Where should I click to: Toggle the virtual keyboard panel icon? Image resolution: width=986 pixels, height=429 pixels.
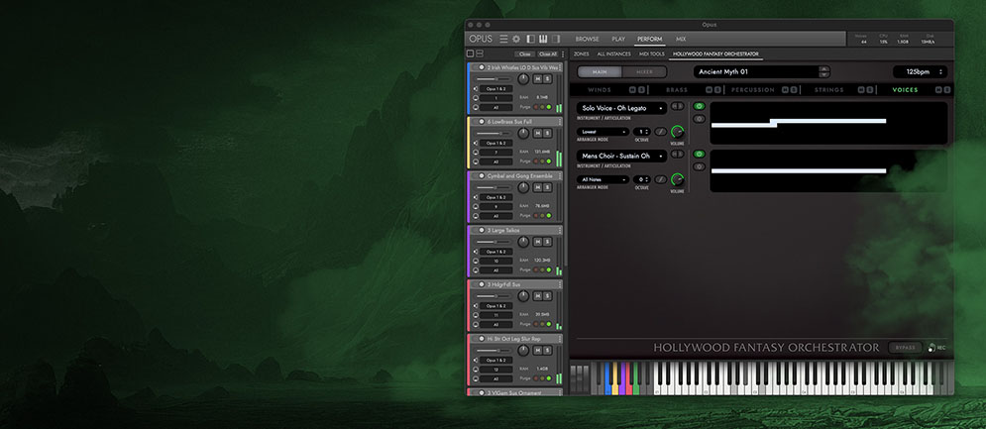tap(543, 39)
